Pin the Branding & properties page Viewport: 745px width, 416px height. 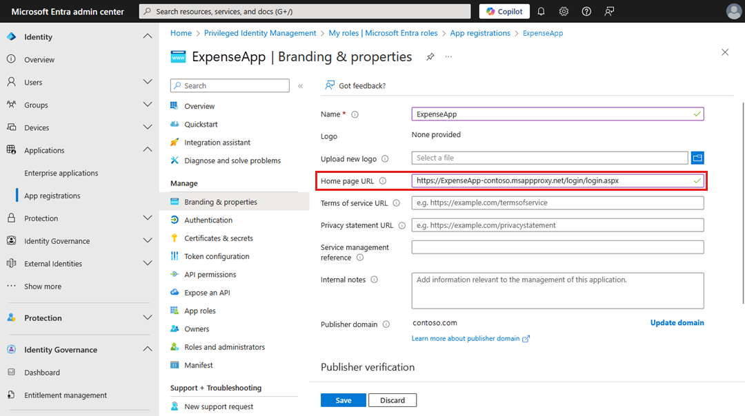(430, 56)
